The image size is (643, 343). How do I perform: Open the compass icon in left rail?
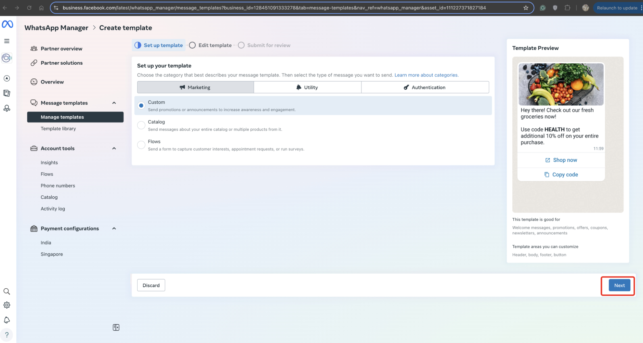pos(7,78)
